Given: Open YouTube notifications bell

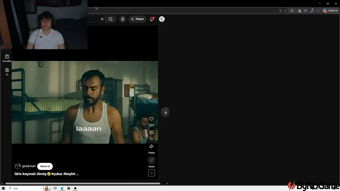Looking at the screenshot, I should (x=152, y=19).
